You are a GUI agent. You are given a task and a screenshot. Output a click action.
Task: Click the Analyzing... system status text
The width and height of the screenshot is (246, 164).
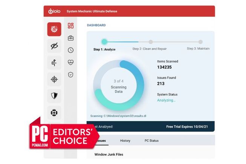click(x=166, y=100)
